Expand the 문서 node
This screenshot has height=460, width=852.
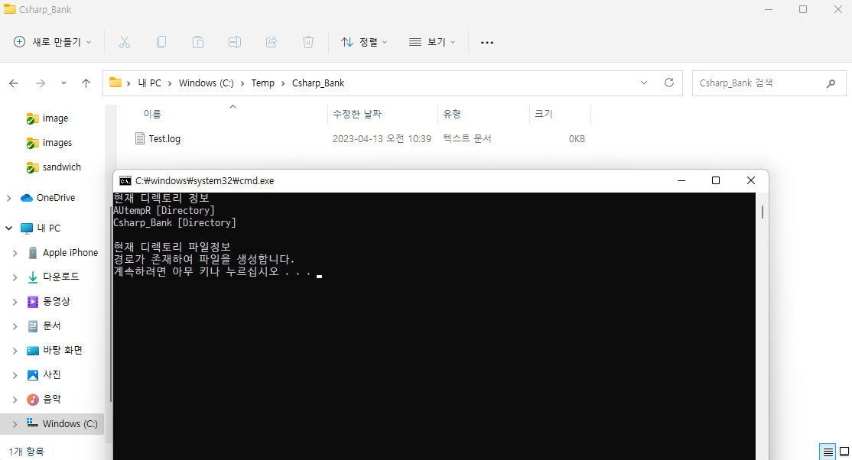pyautogui.click(x=15, y=326)
